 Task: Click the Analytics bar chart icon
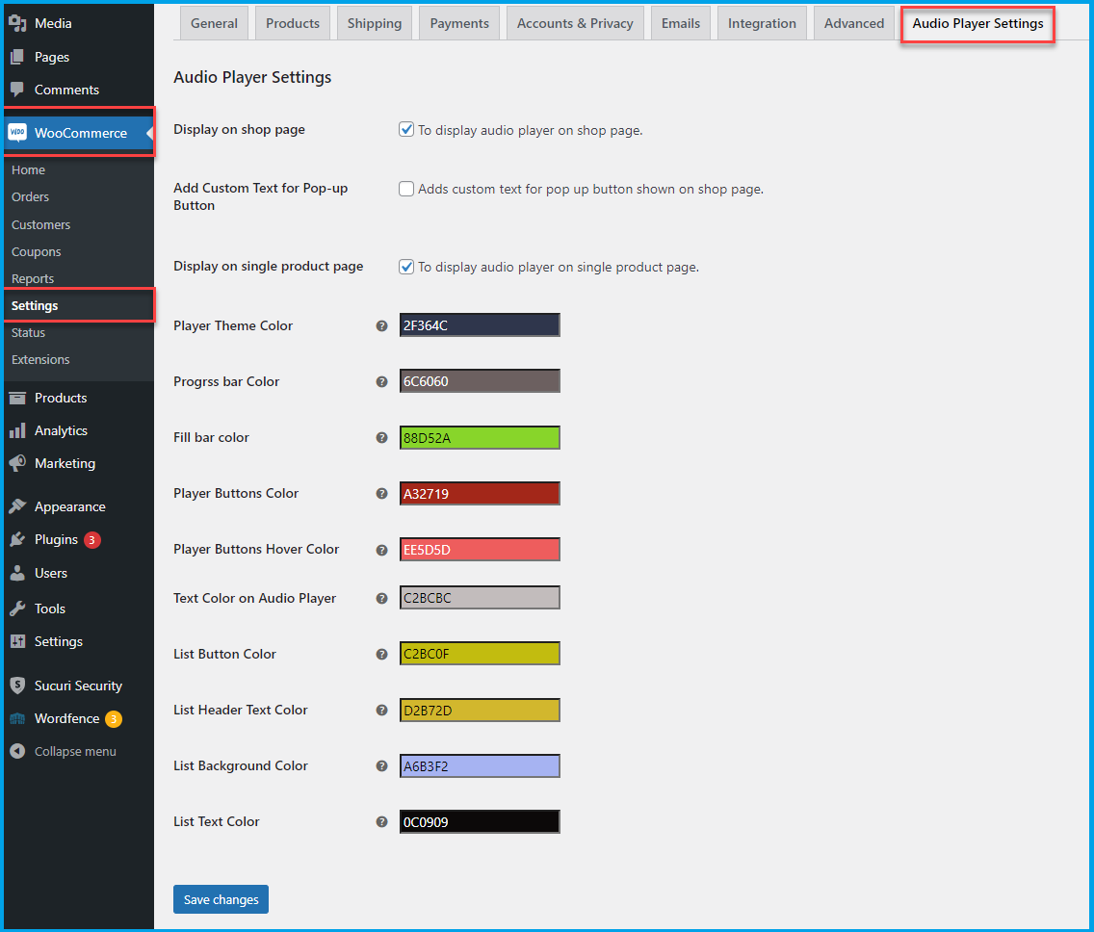click(17, 430)
